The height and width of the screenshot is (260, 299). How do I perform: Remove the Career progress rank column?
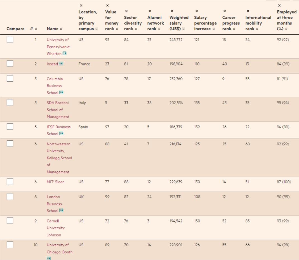coord(225,11)
